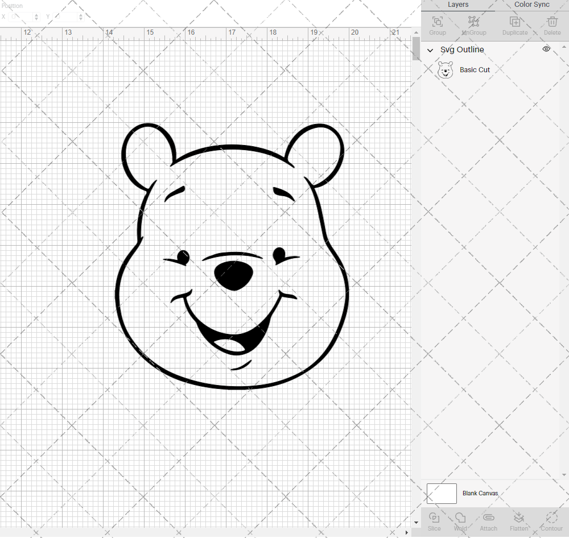Click the Attach paperclip icon
Viewport: 569px width, 538px height.
[x=488, y=518]
